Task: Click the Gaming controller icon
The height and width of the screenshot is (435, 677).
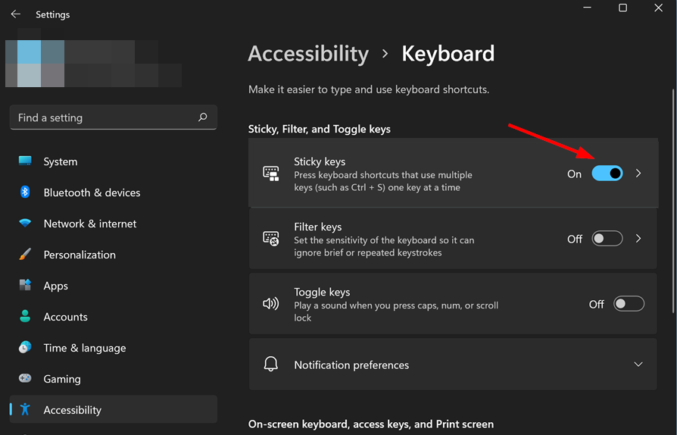Action: [x=25, y=378]
